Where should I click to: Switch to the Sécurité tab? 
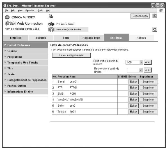[x=41, y=38]
